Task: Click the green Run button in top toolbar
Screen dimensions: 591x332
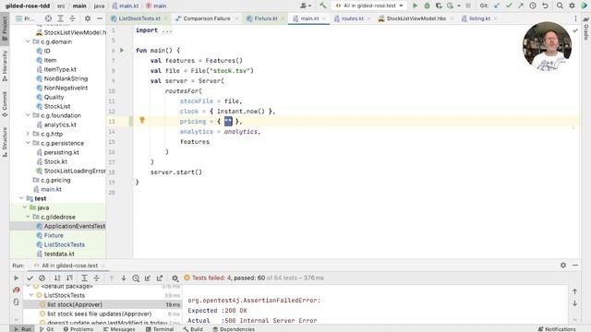Action: pyautogui.click(x=415, y=6)
